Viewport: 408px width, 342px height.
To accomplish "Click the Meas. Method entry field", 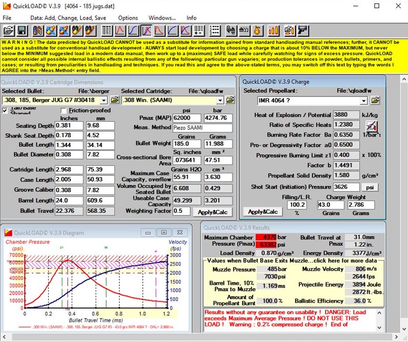I will (x=203, y=128).
